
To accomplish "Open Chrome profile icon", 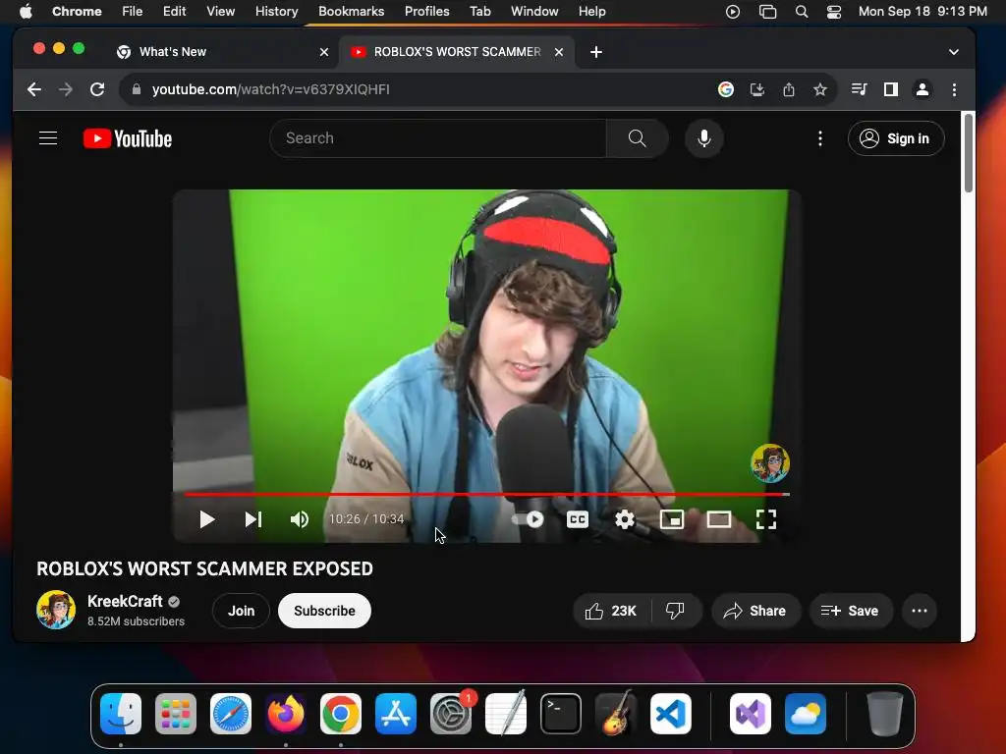I will 922,89.
